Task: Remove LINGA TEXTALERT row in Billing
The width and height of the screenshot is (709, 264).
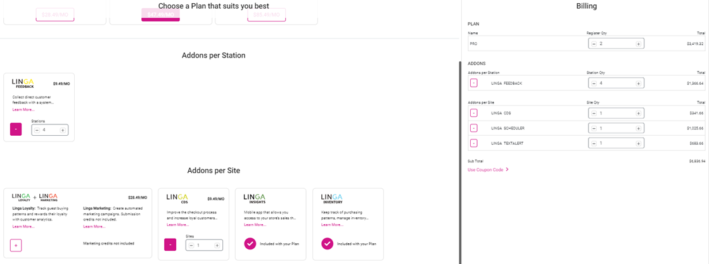Action: 473,143
